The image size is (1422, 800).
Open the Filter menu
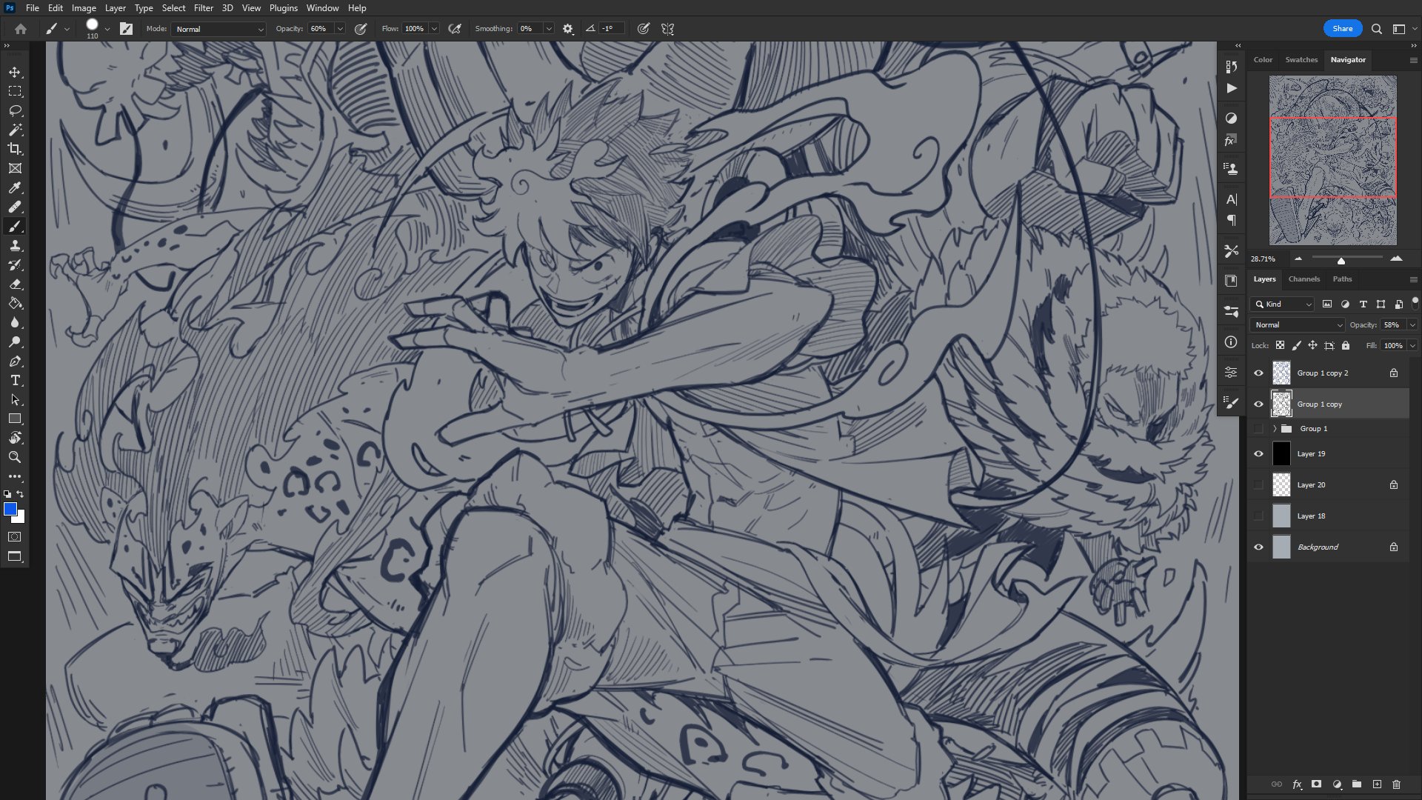(203, 8)
